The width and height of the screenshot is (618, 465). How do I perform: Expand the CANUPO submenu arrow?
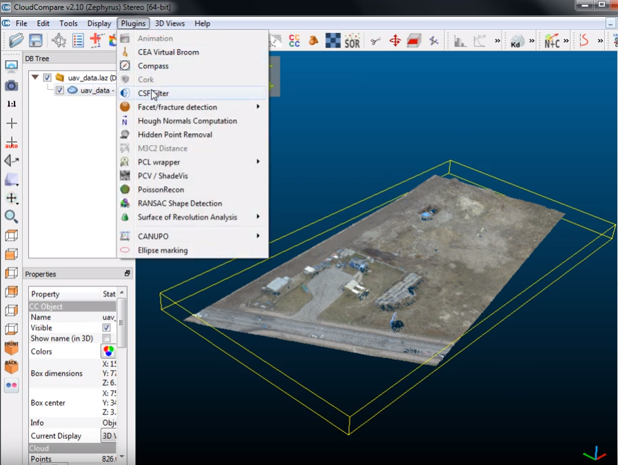point(258,236)
